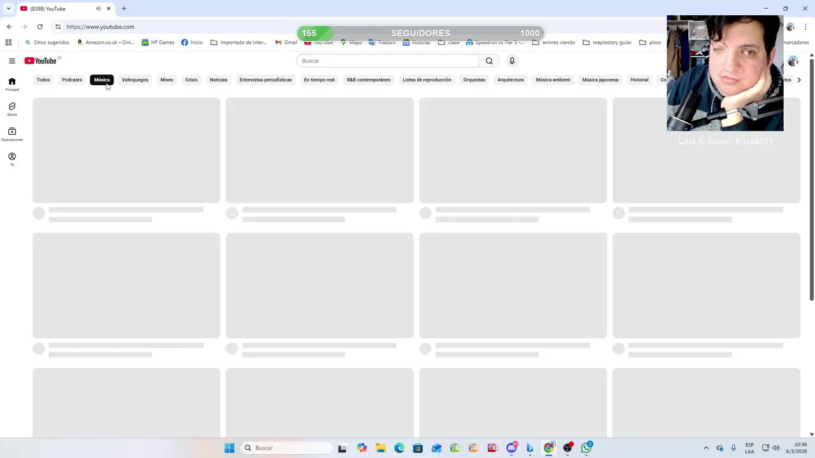The height and width of the screenshot is (458, 815).
Task: Select the Historial chip
Action: (639, 80)
